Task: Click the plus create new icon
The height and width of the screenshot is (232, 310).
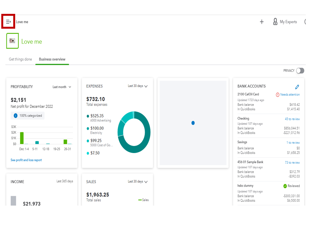Action: point(262,22)
